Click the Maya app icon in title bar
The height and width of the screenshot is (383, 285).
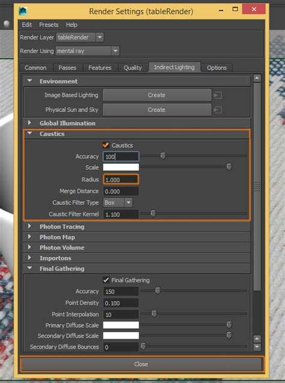pyautogui.click(x=23, y=11)
